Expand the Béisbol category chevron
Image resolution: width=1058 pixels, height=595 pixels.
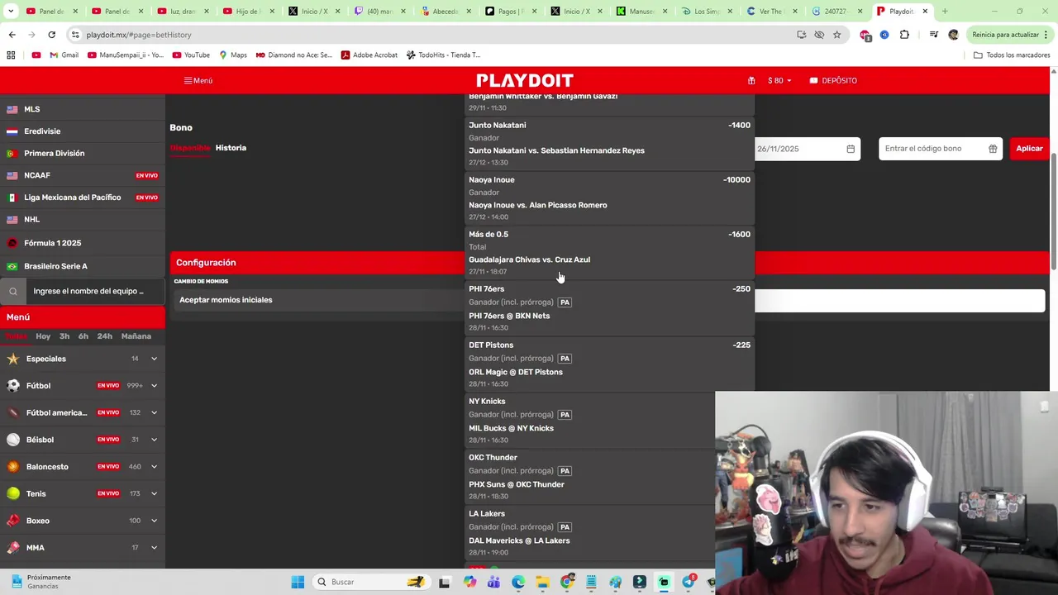click(x=154, y=440)
